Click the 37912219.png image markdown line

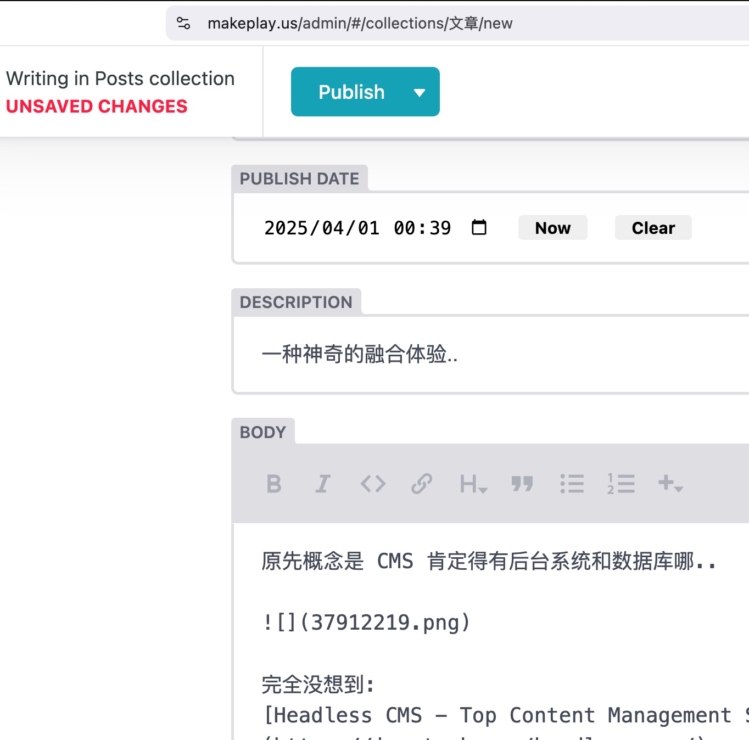point(366,623)
